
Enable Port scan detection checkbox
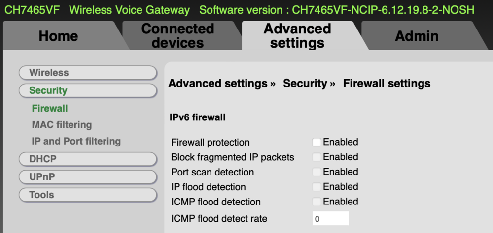[x=317, y=172]
